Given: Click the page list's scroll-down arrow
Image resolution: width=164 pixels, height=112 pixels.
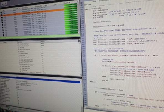Looking at the screenshot, I should [79, 33].
